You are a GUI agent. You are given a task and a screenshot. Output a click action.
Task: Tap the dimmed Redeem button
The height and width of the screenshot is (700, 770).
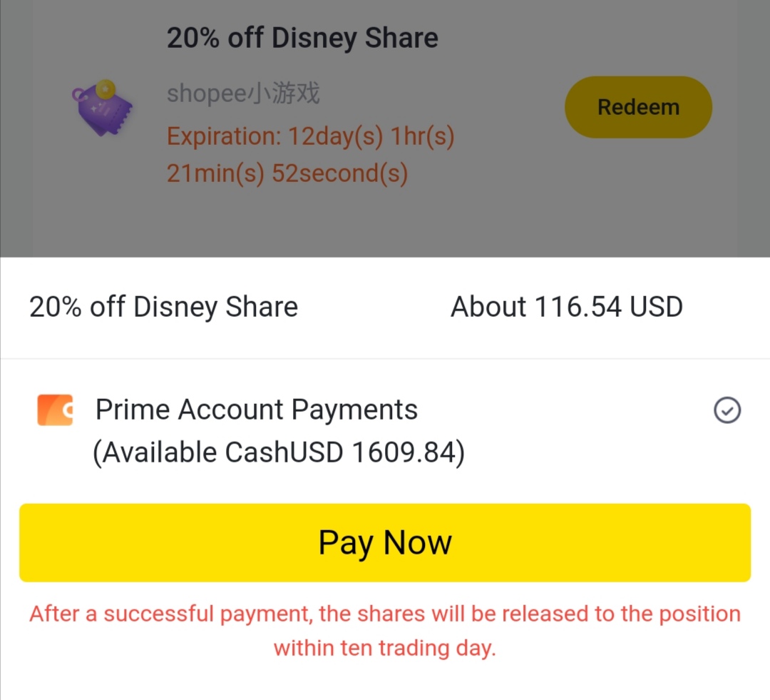(x=638, y=107)
